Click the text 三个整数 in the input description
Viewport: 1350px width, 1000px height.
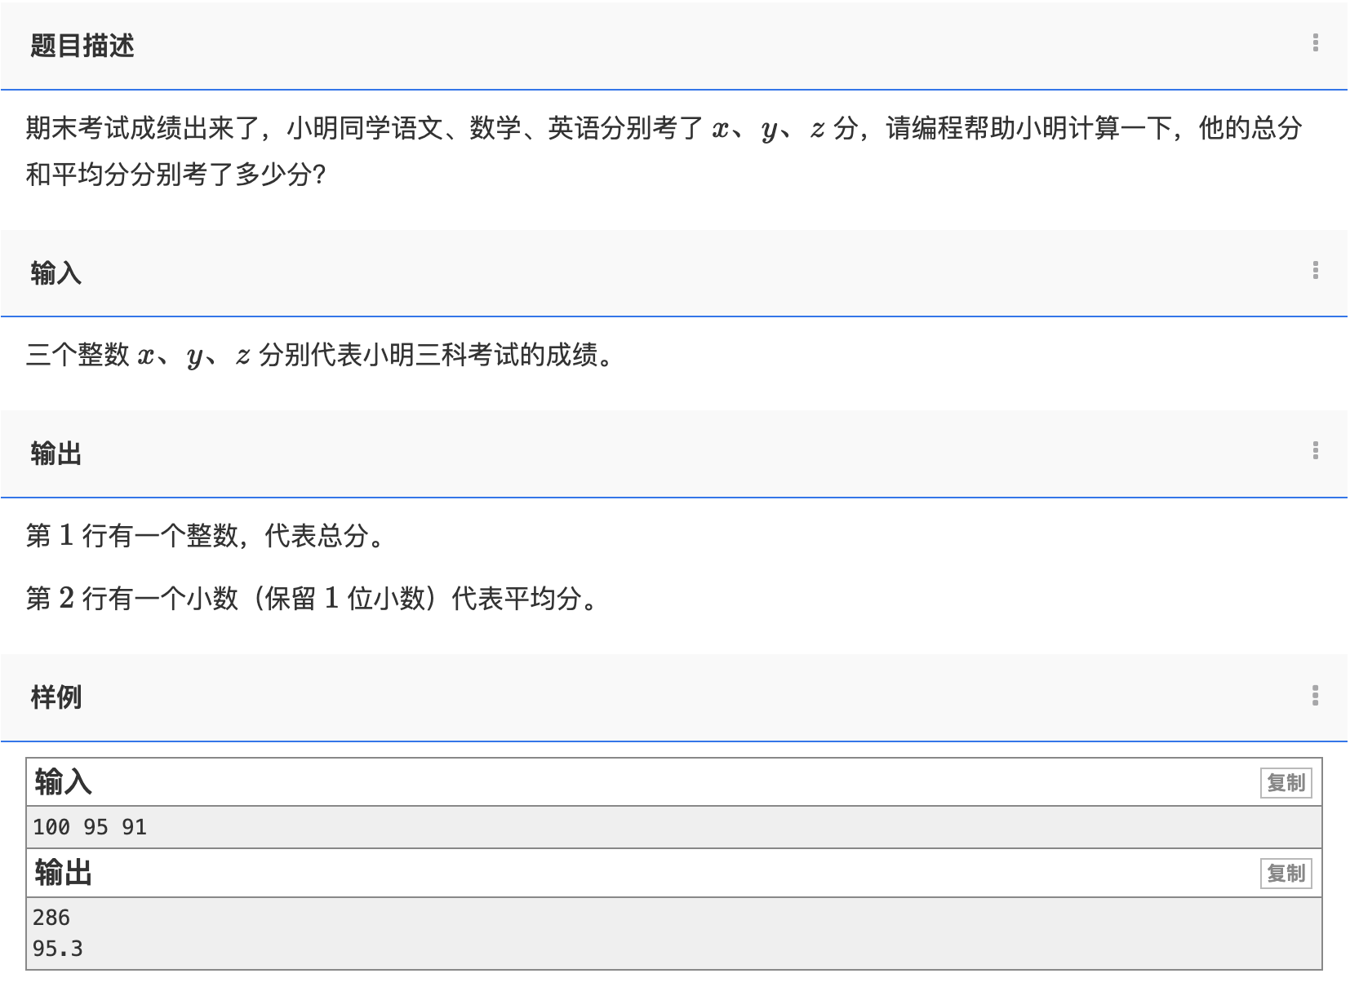(78, 355)
